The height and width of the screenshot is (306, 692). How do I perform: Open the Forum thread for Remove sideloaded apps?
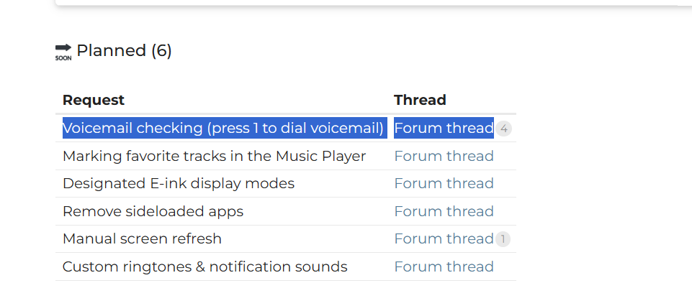[444, 212]
